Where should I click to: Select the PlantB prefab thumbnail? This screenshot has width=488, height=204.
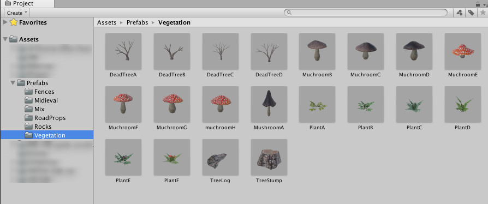366,104
